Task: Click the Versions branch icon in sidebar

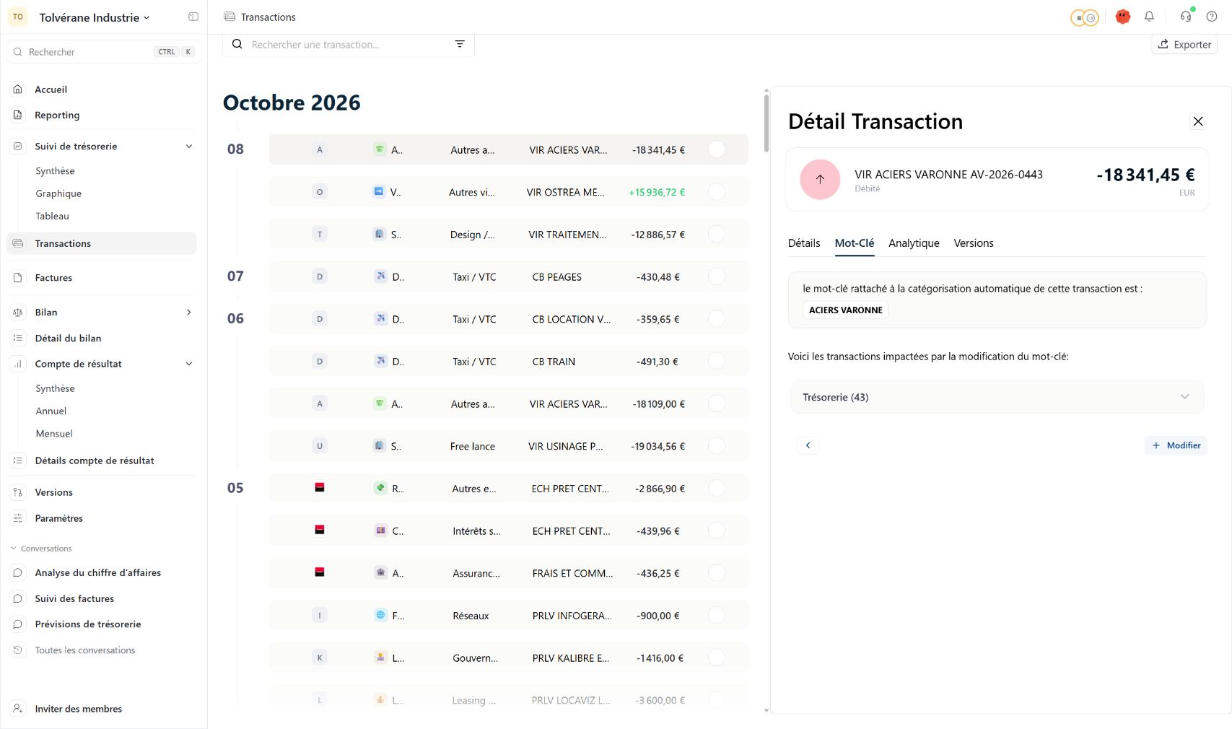Action: click(18, 492)
